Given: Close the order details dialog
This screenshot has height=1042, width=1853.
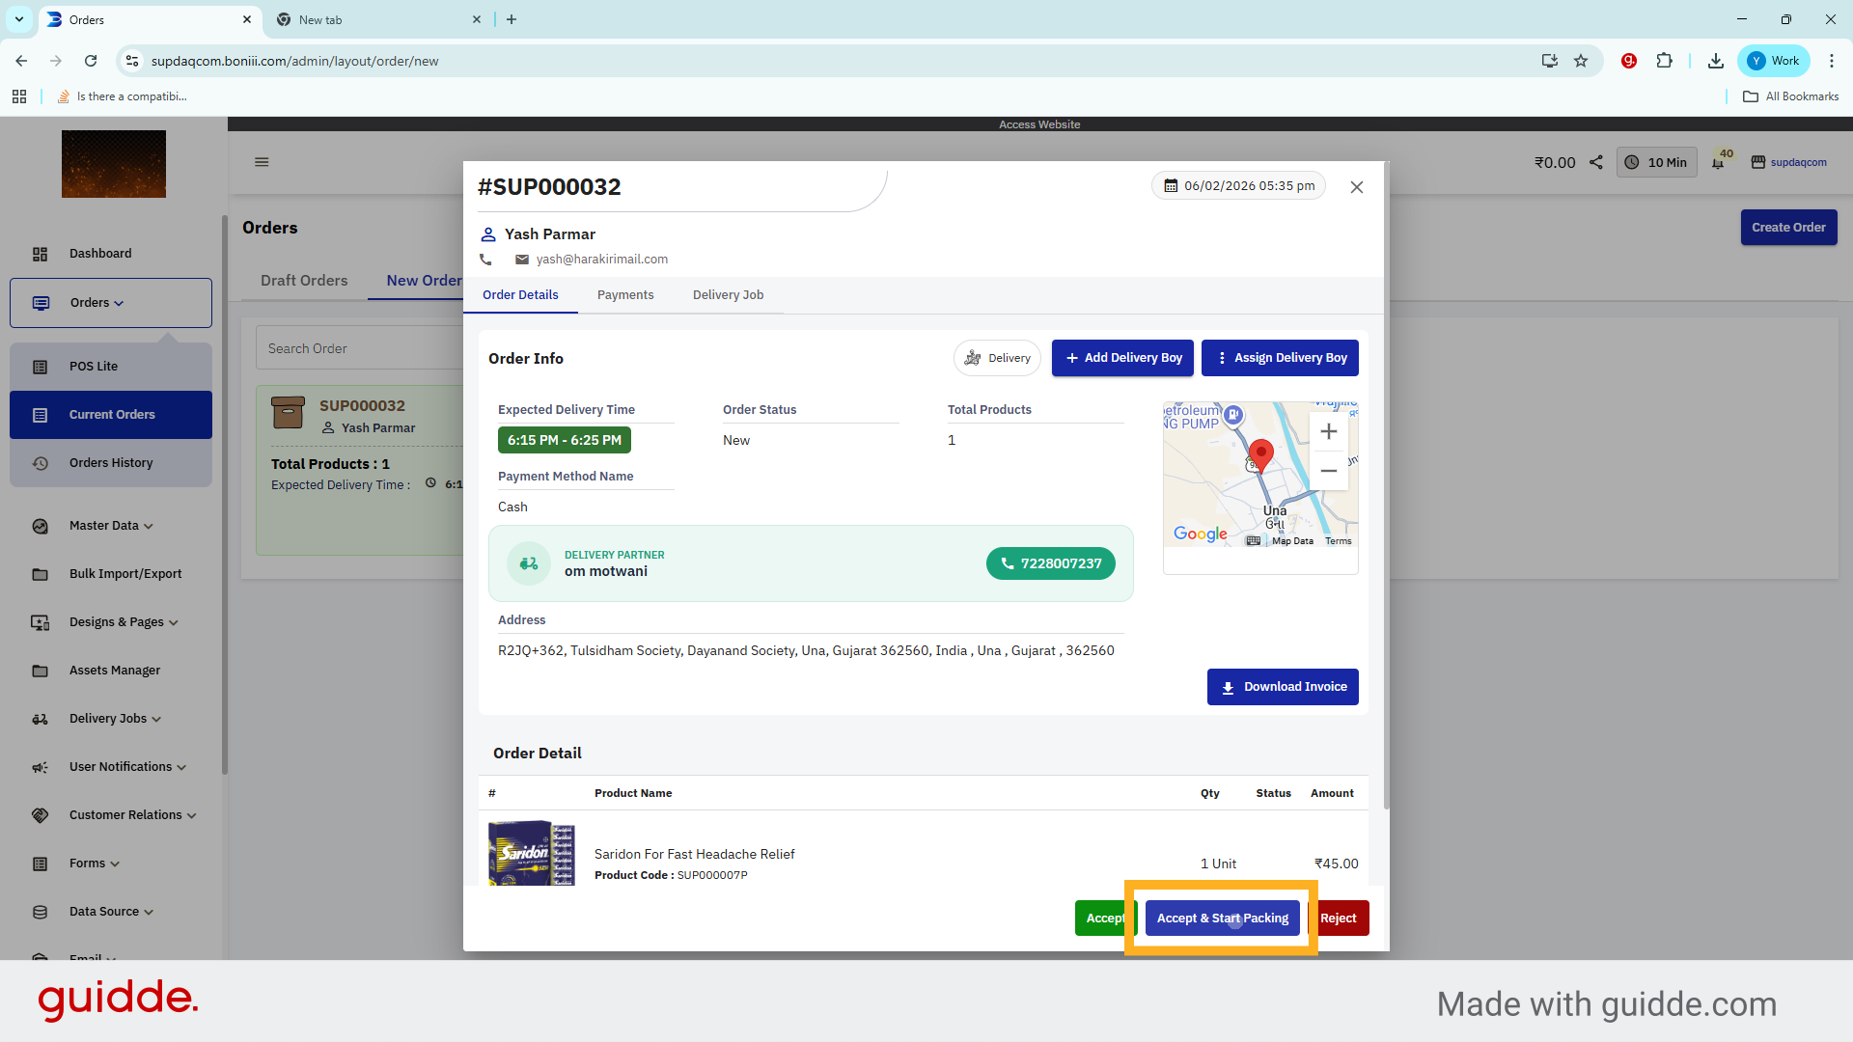Looking at the screenshot, I should (1356, 187).
